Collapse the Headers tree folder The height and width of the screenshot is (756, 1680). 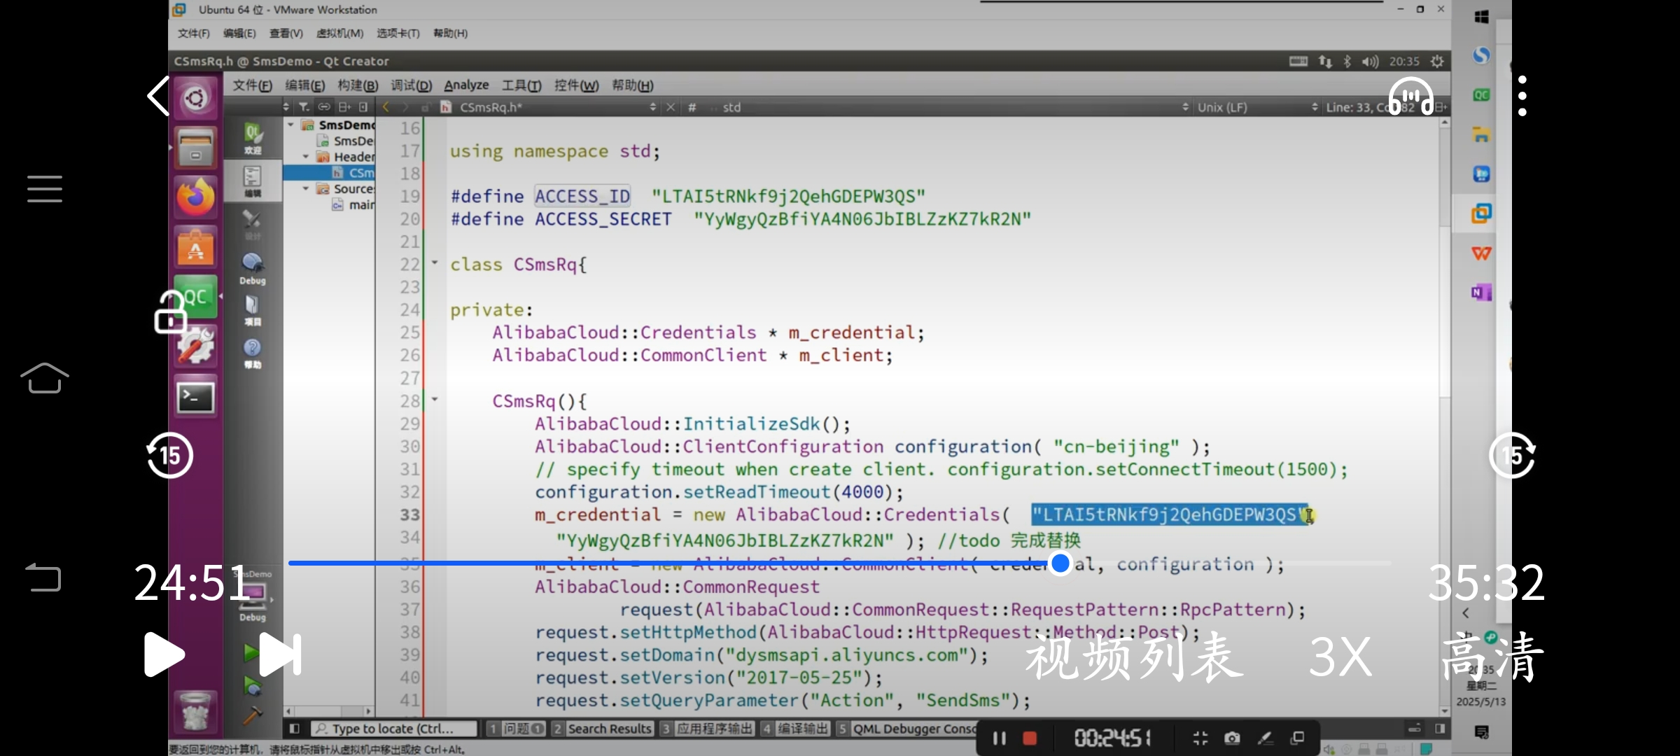[x=306, y=157]
